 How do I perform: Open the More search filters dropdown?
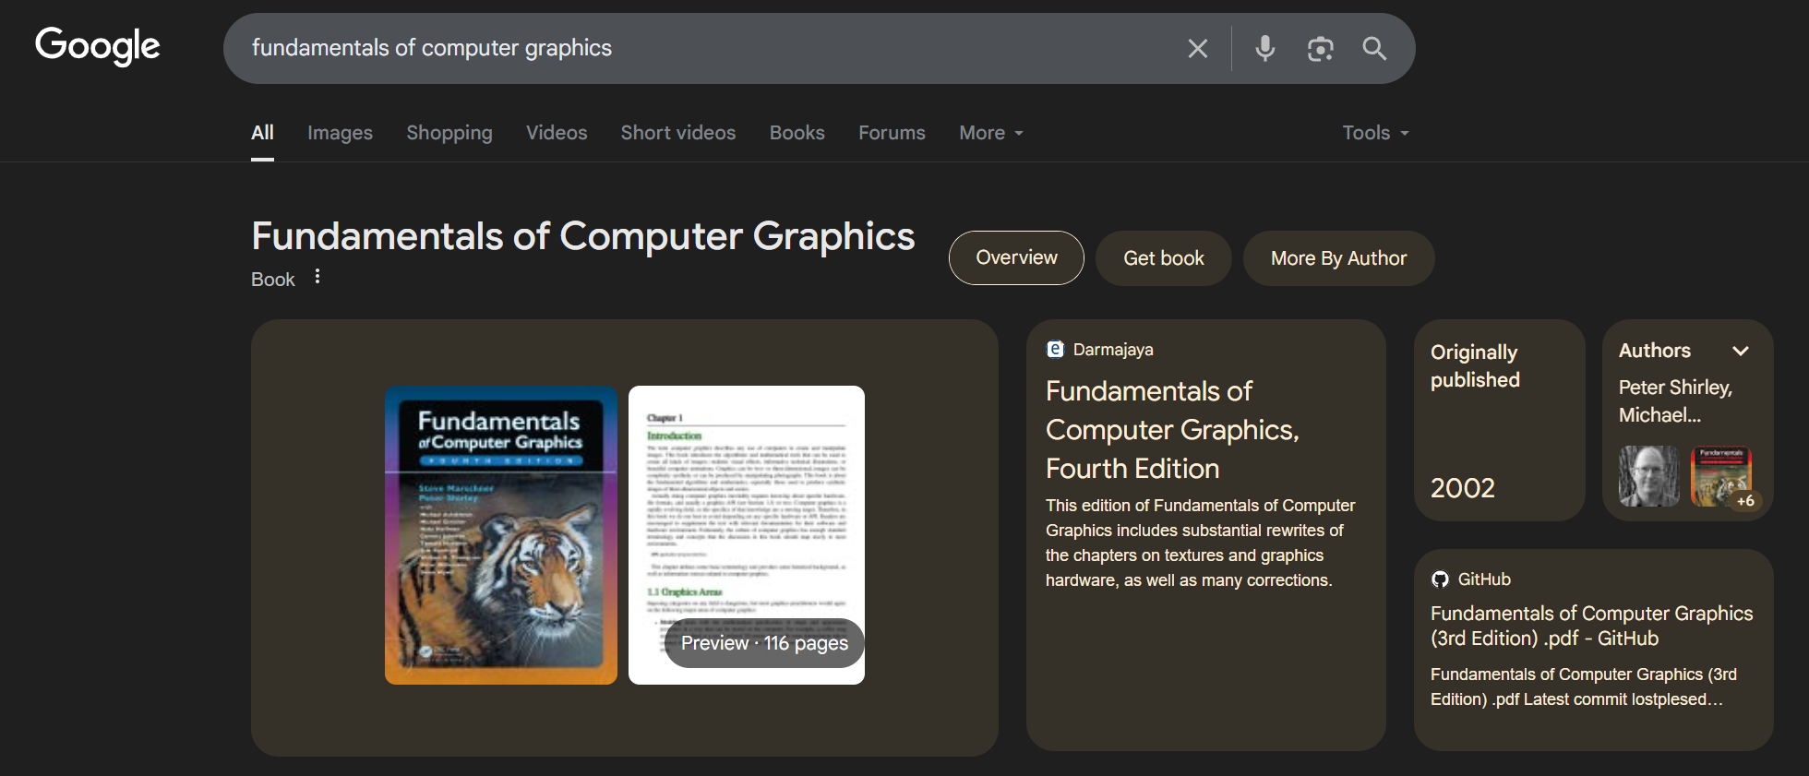pyautogui.click(x=991, y=133)
